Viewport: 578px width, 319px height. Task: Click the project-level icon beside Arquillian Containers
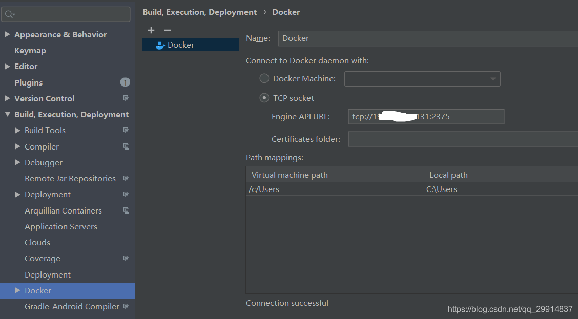click(127, 210)
